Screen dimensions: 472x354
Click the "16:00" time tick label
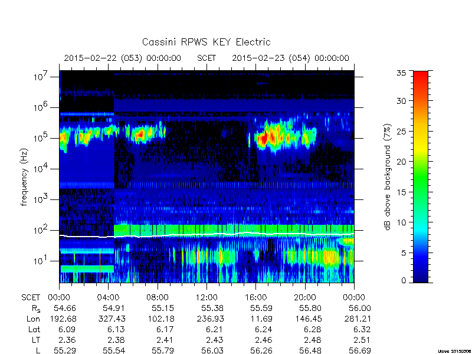(x=255, y=298)
